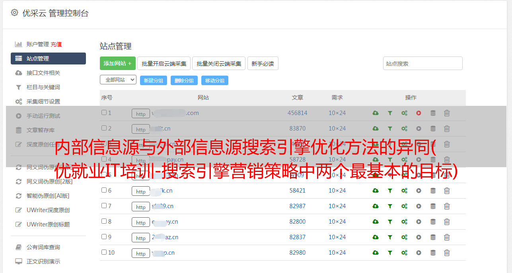Click the gray play icon in the 83870 row

419,129
